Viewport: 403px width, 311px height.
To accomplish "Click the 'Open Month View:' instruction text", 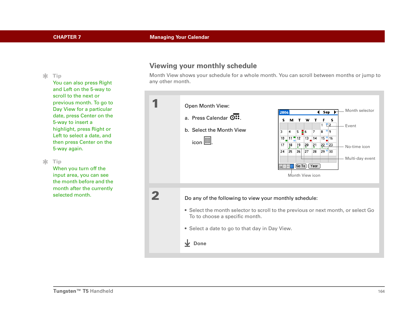I will [207, 106].
